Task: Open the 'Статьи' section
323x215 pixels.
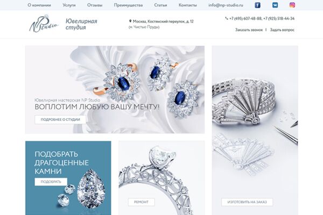Action: point(160,5)
